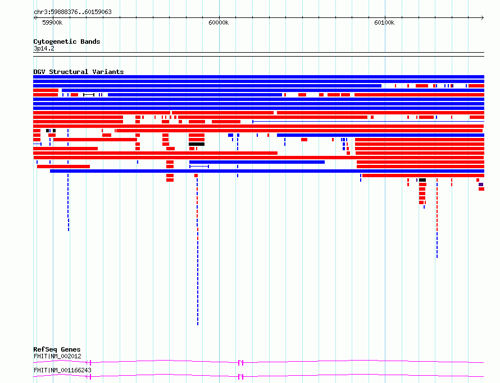The height and width of the screenshot is (383, 500).
Task: Click the 59900k ruler label
Action: coord(52,22)
